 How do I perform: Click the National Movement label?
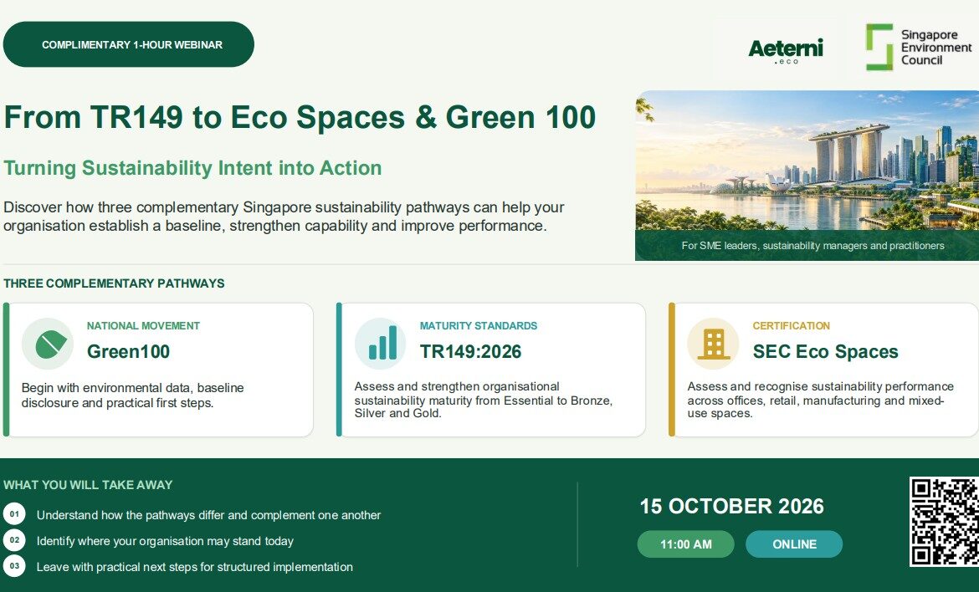tap(143, 325)
